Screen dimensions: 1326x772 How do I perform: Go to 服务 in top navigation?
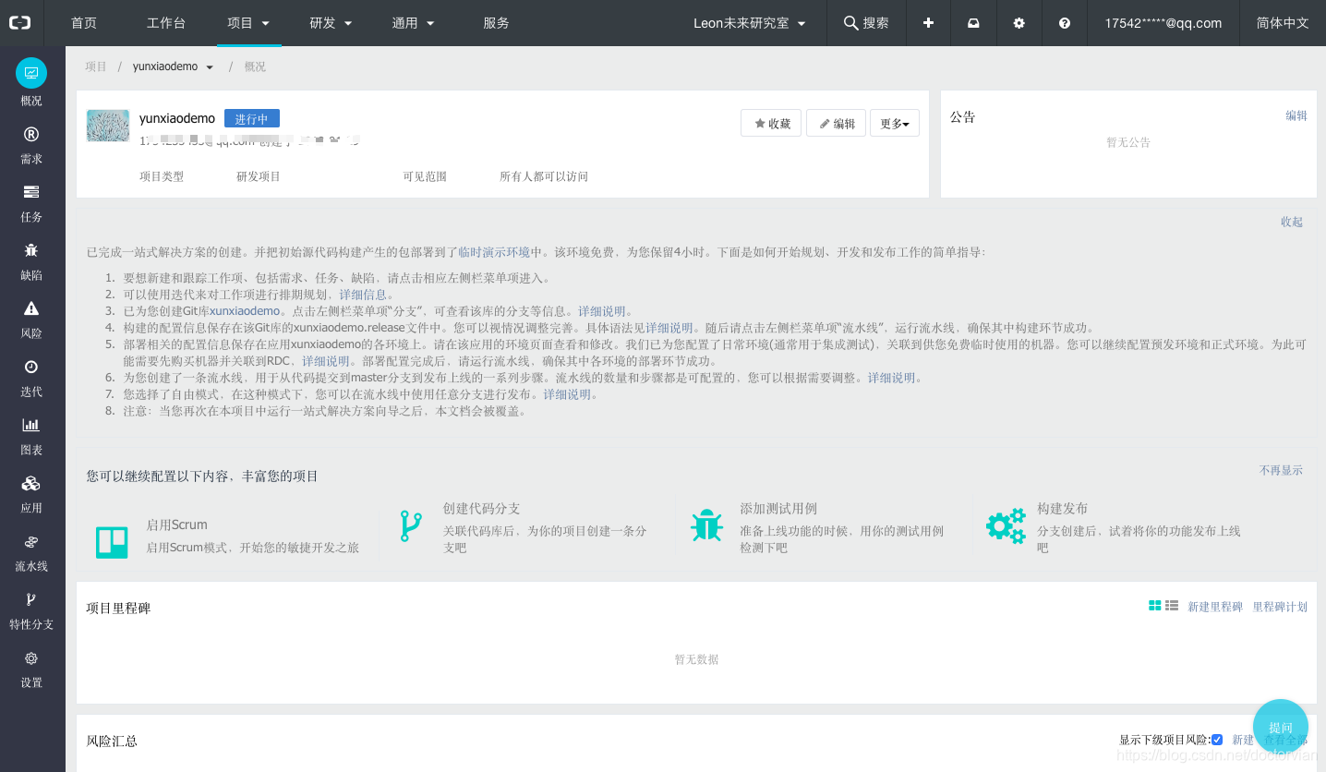[x=496, y=23]
